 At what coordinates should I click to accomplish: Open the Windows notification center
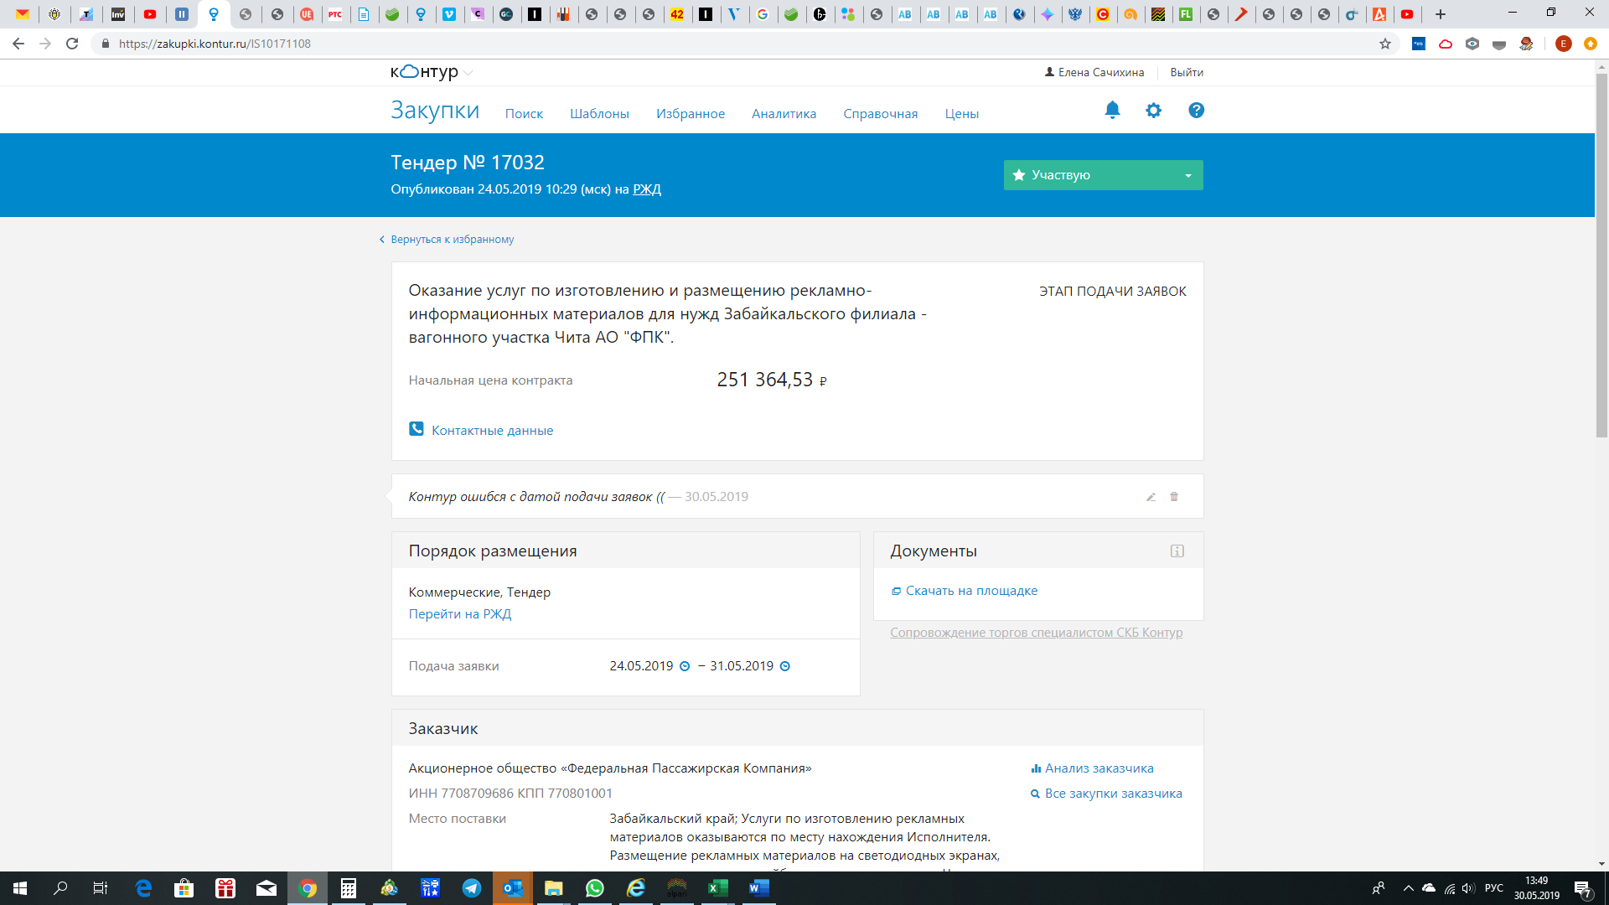[1583, 889]
